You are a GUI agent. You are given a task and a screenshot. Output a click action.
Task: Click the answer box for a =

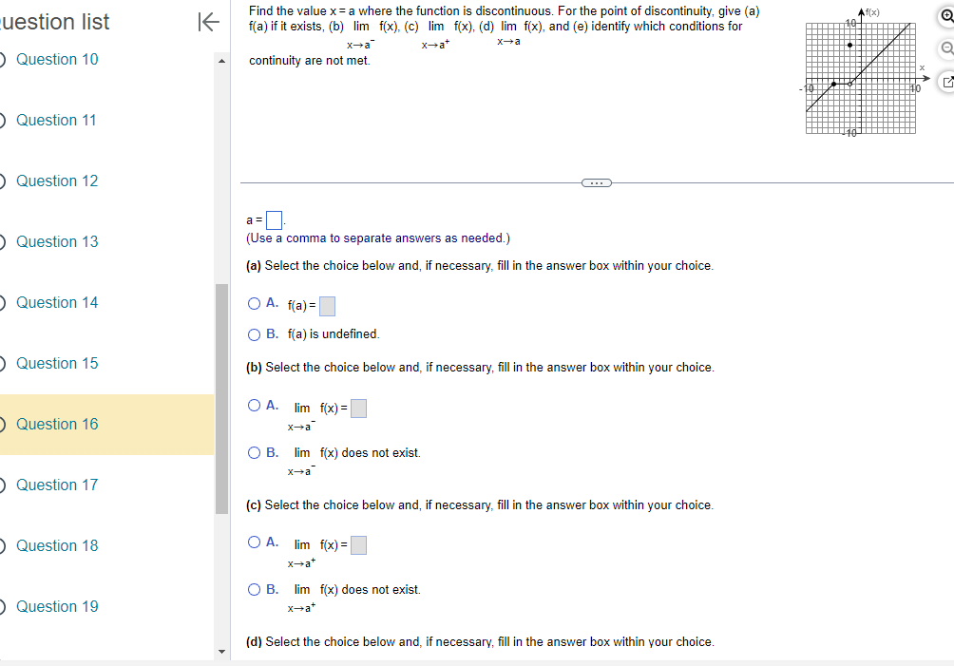[x=274, y=218]
